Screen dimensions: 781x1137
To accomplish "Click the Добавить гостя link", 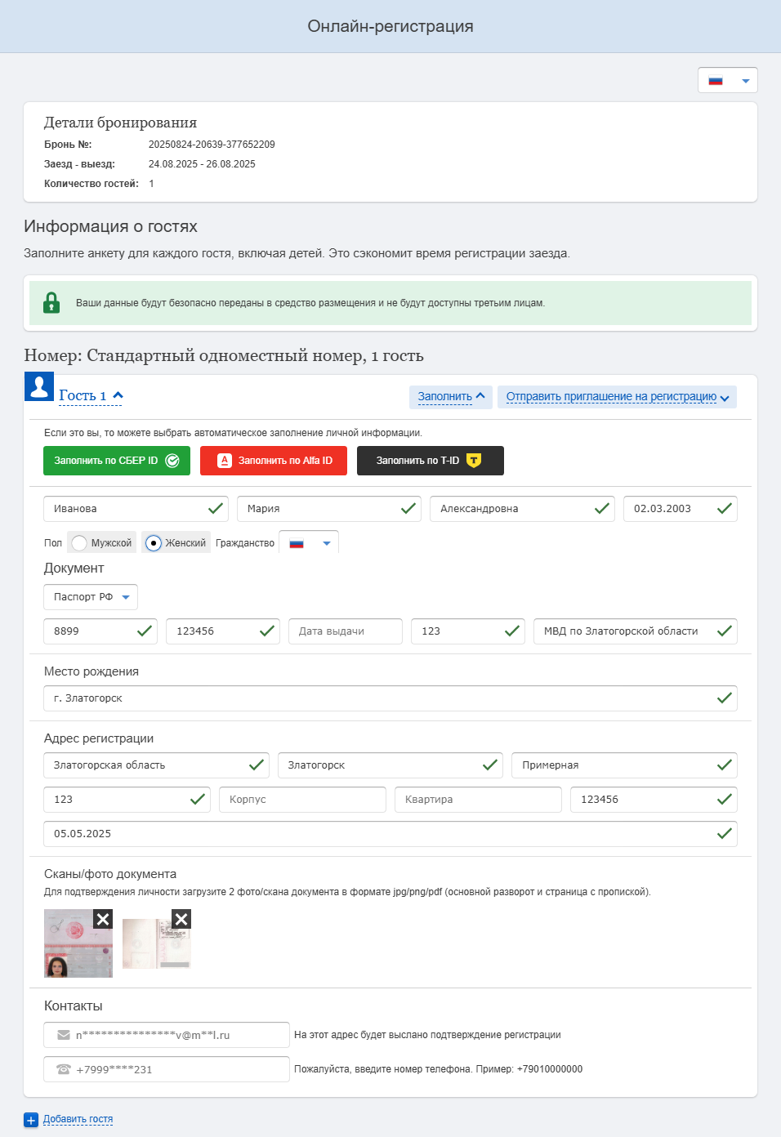I will tap(78, 1120).
